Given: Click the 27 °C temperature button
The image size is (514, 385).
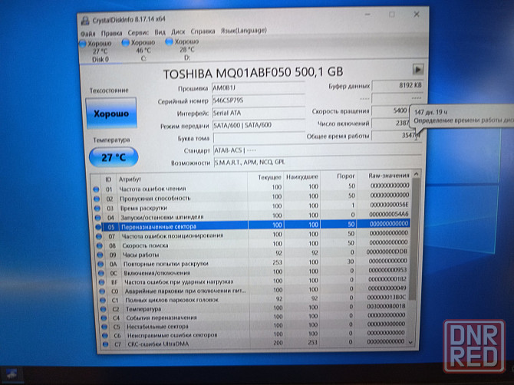Looking at the screenshot, I should [113, 156].
